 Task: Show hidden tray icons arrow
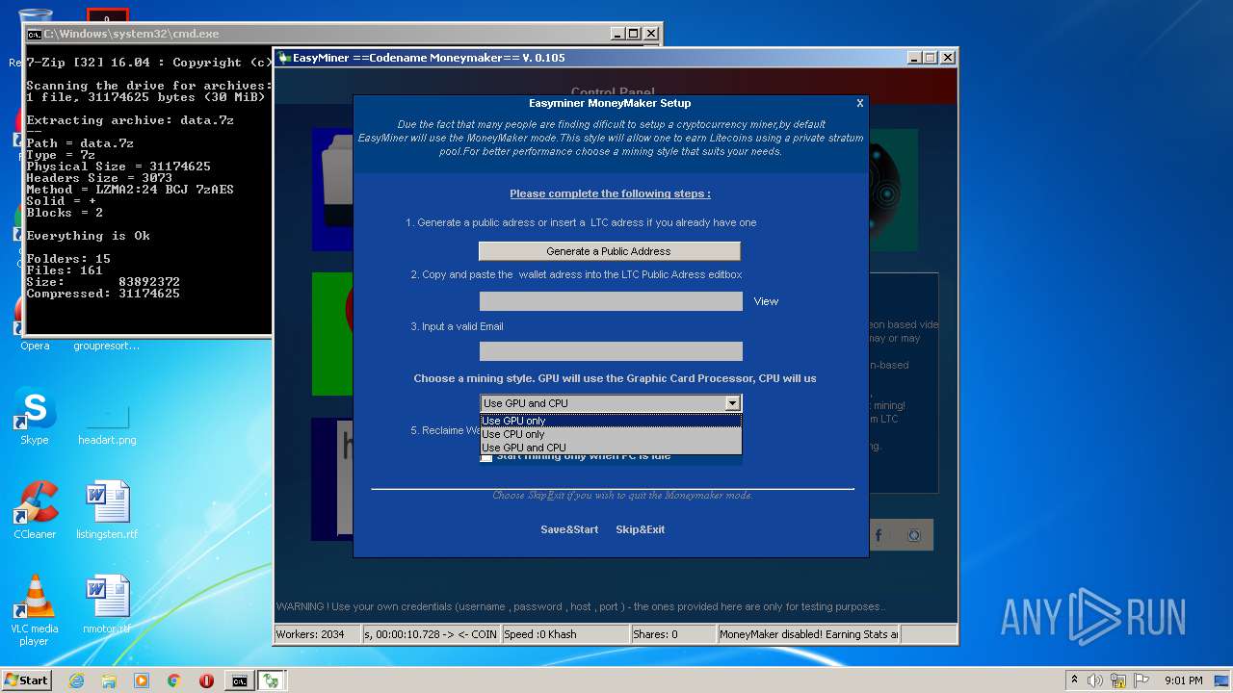click(1074, 680)
